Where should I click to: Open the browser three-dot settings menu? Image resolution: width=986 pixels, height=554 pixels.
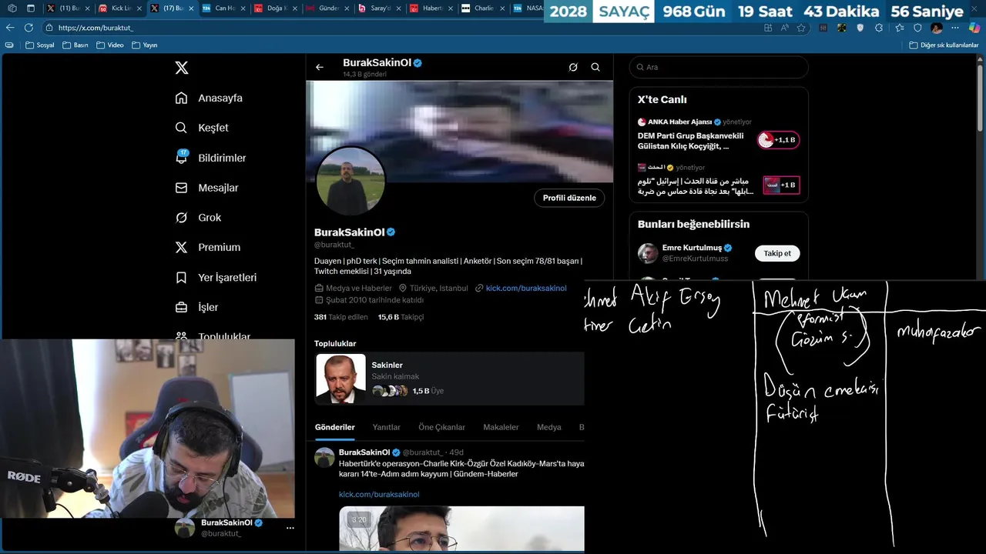[x=955, y=28]
